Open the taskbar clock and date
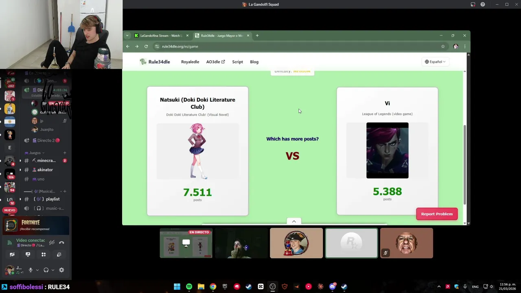 (x=508, y=287)
